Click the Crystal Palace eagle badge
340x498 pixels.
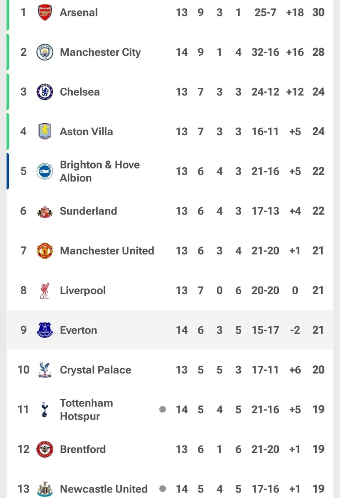coord(45,370)
